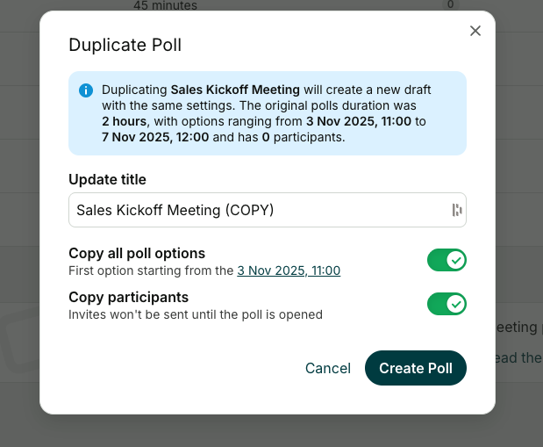Click the 0 count badge in background
543x447 pixels.
click(x=451, y=4)
